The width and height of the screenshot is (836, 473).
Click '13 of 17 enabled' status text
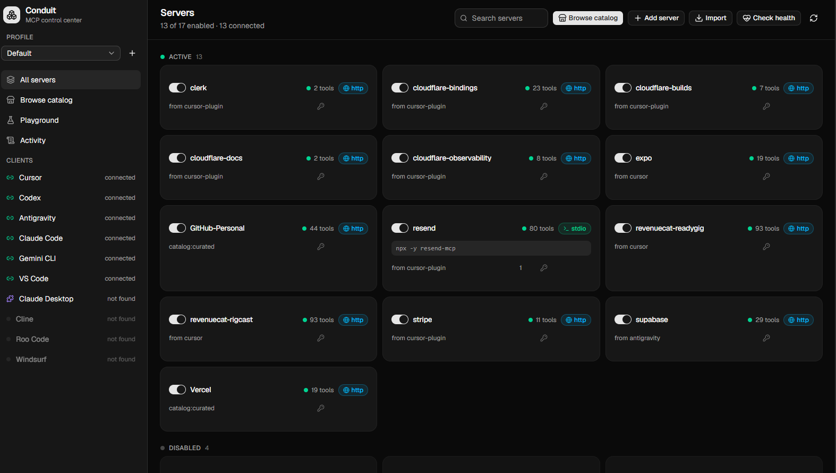coord(187,26)
